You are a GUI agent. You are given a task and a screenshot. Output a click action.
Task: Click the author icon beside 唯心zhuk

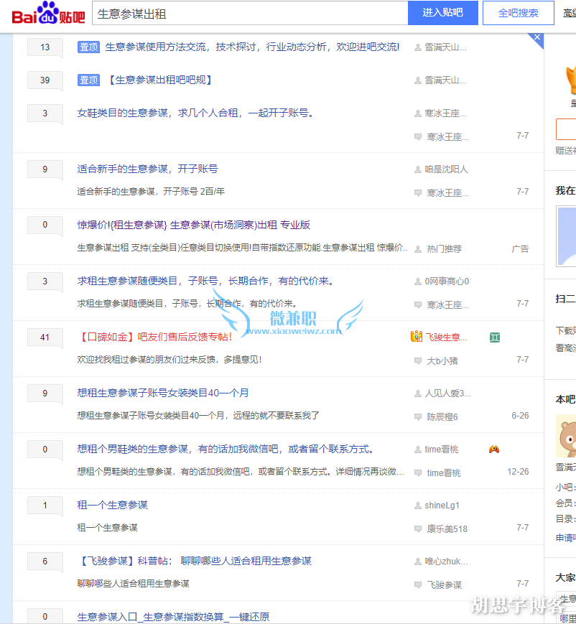coord(418,562)
